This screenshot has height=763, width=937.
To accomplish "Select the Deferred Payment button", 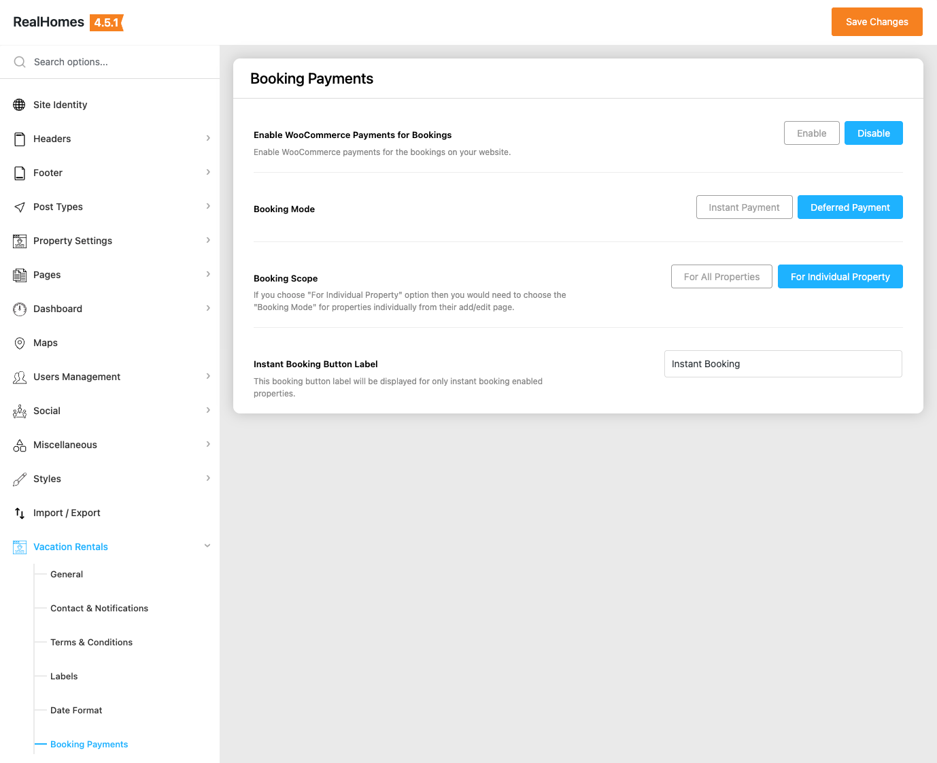I will coord(850,207).
